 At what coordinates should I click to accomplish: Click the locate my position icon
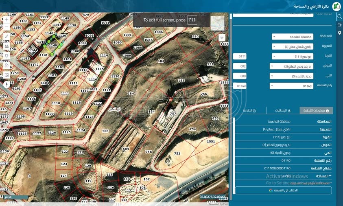pyautogui.click(x=7, y=56)
